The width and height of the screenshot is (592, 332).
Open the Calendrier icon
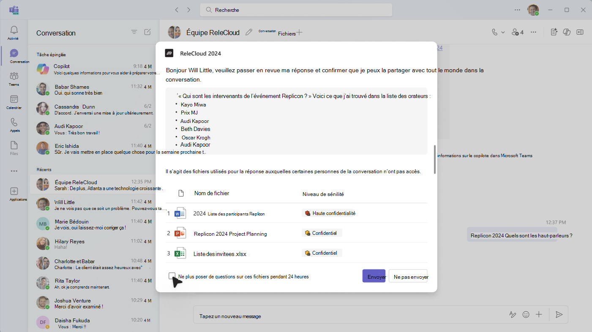coord(14,99)
